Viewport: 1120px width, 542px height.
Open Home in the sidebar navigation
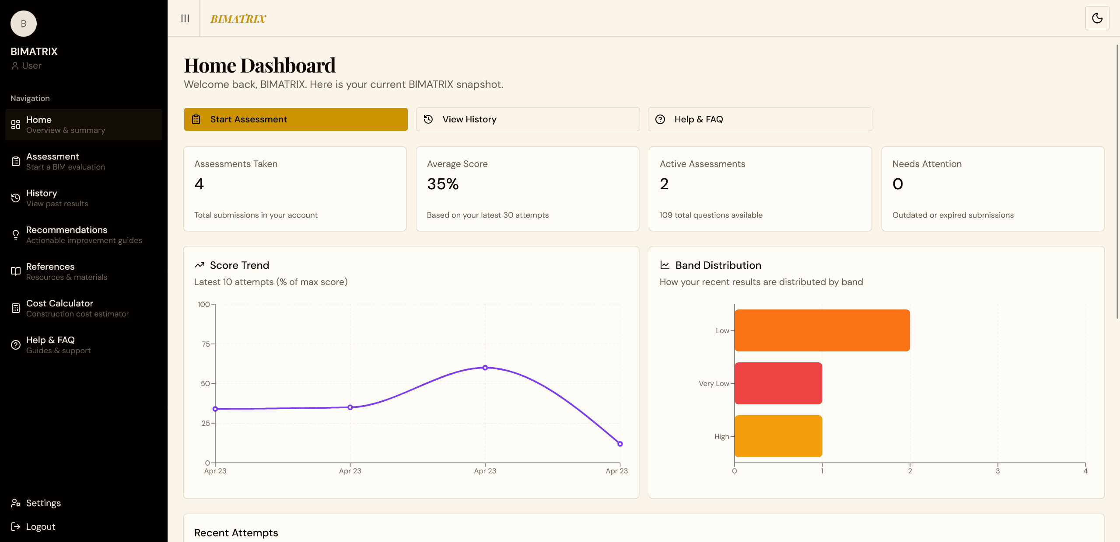click(x=84, y=125)
